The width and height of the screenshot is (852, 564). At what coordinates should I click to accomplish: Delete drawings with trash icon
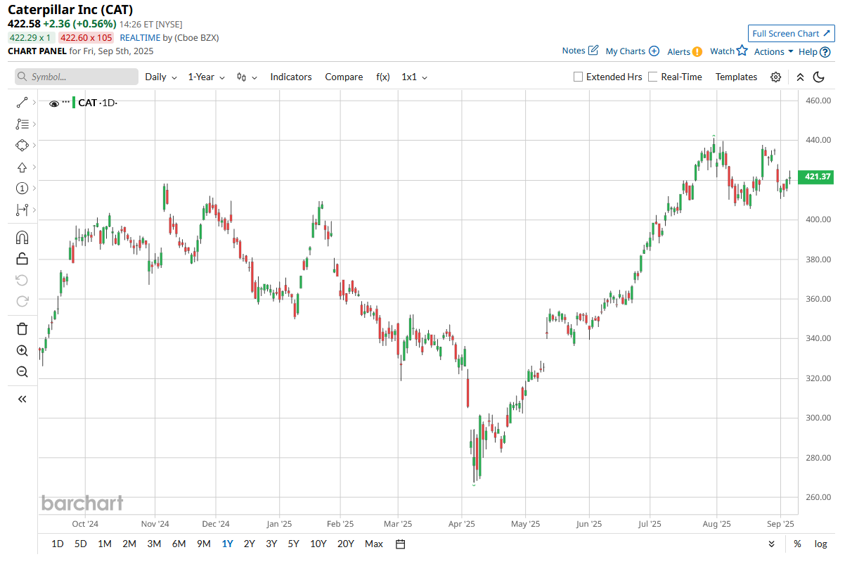[22, 329]
